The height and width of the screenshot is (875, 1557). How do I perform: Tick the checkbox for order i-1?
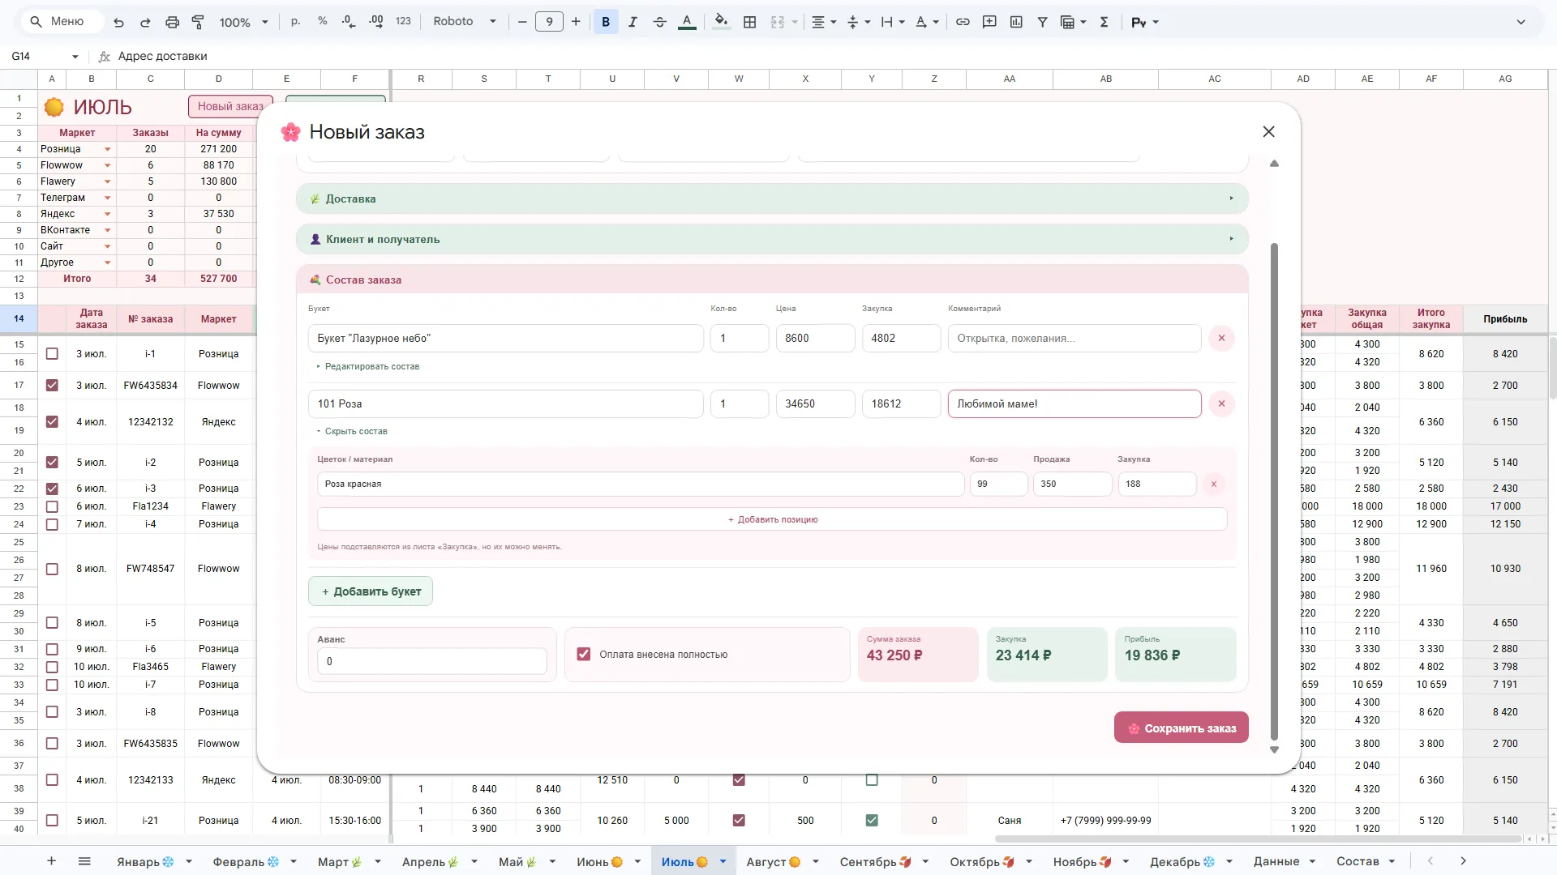pos(52,353)
